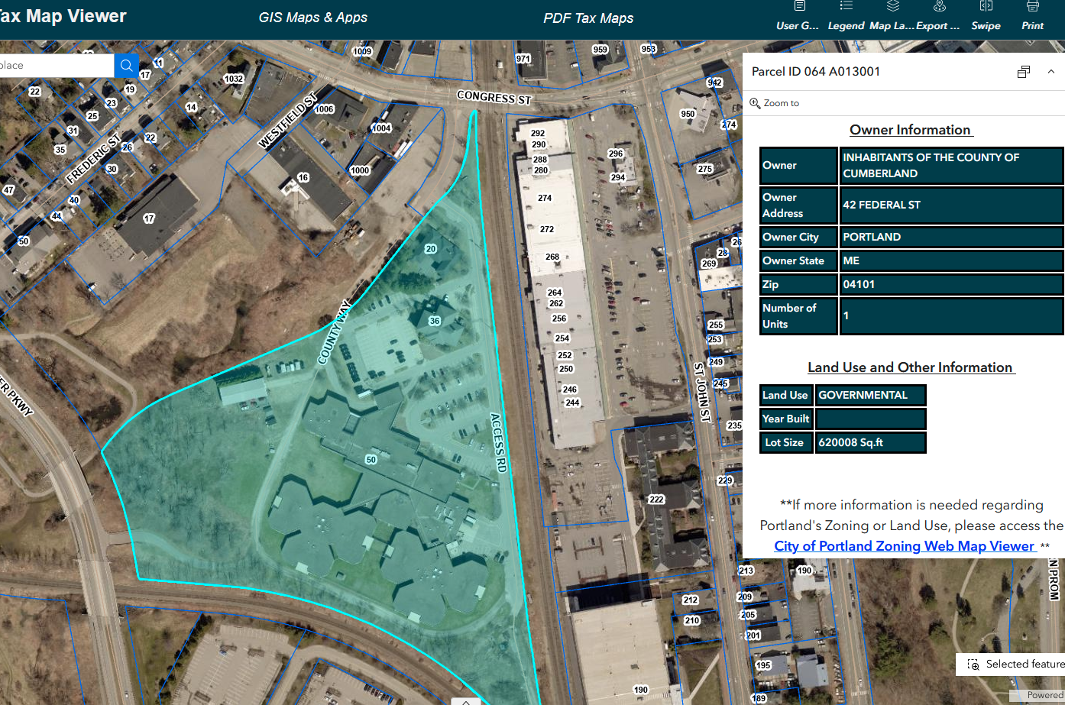Open the PDF Tax Maps menu
This screenshot has width=1065, height=705.
click(588, 18)
